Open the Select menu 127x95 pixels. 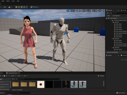(8, 1)
